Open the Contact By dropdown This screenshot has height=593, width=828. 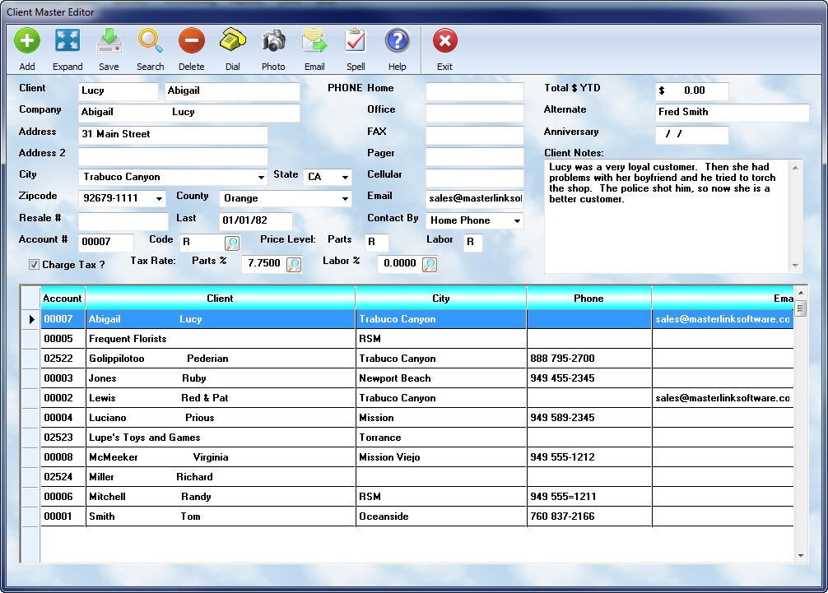click(517, 220)
